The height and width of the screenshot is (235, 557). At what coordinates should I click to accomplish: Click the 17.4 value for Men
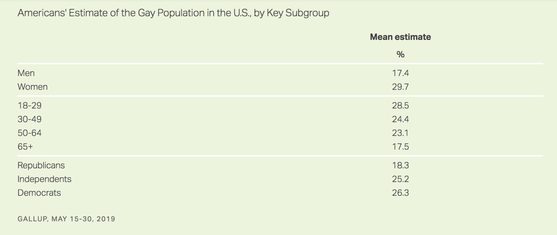point(400,73)
